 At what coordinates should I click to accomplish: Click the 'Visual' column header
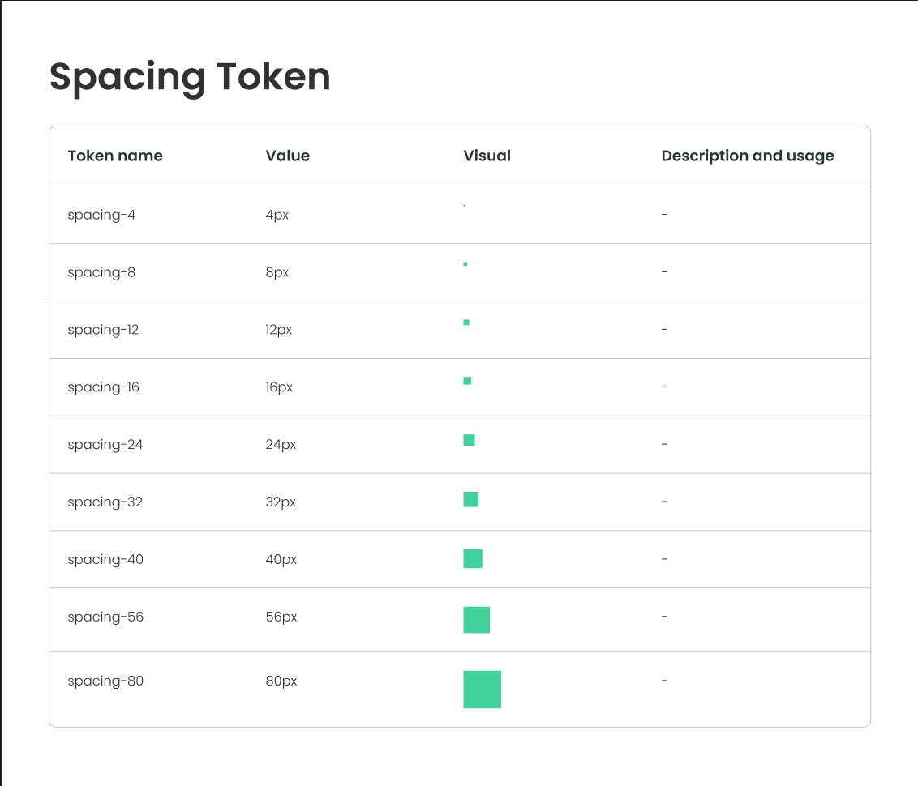click(487, 156)
